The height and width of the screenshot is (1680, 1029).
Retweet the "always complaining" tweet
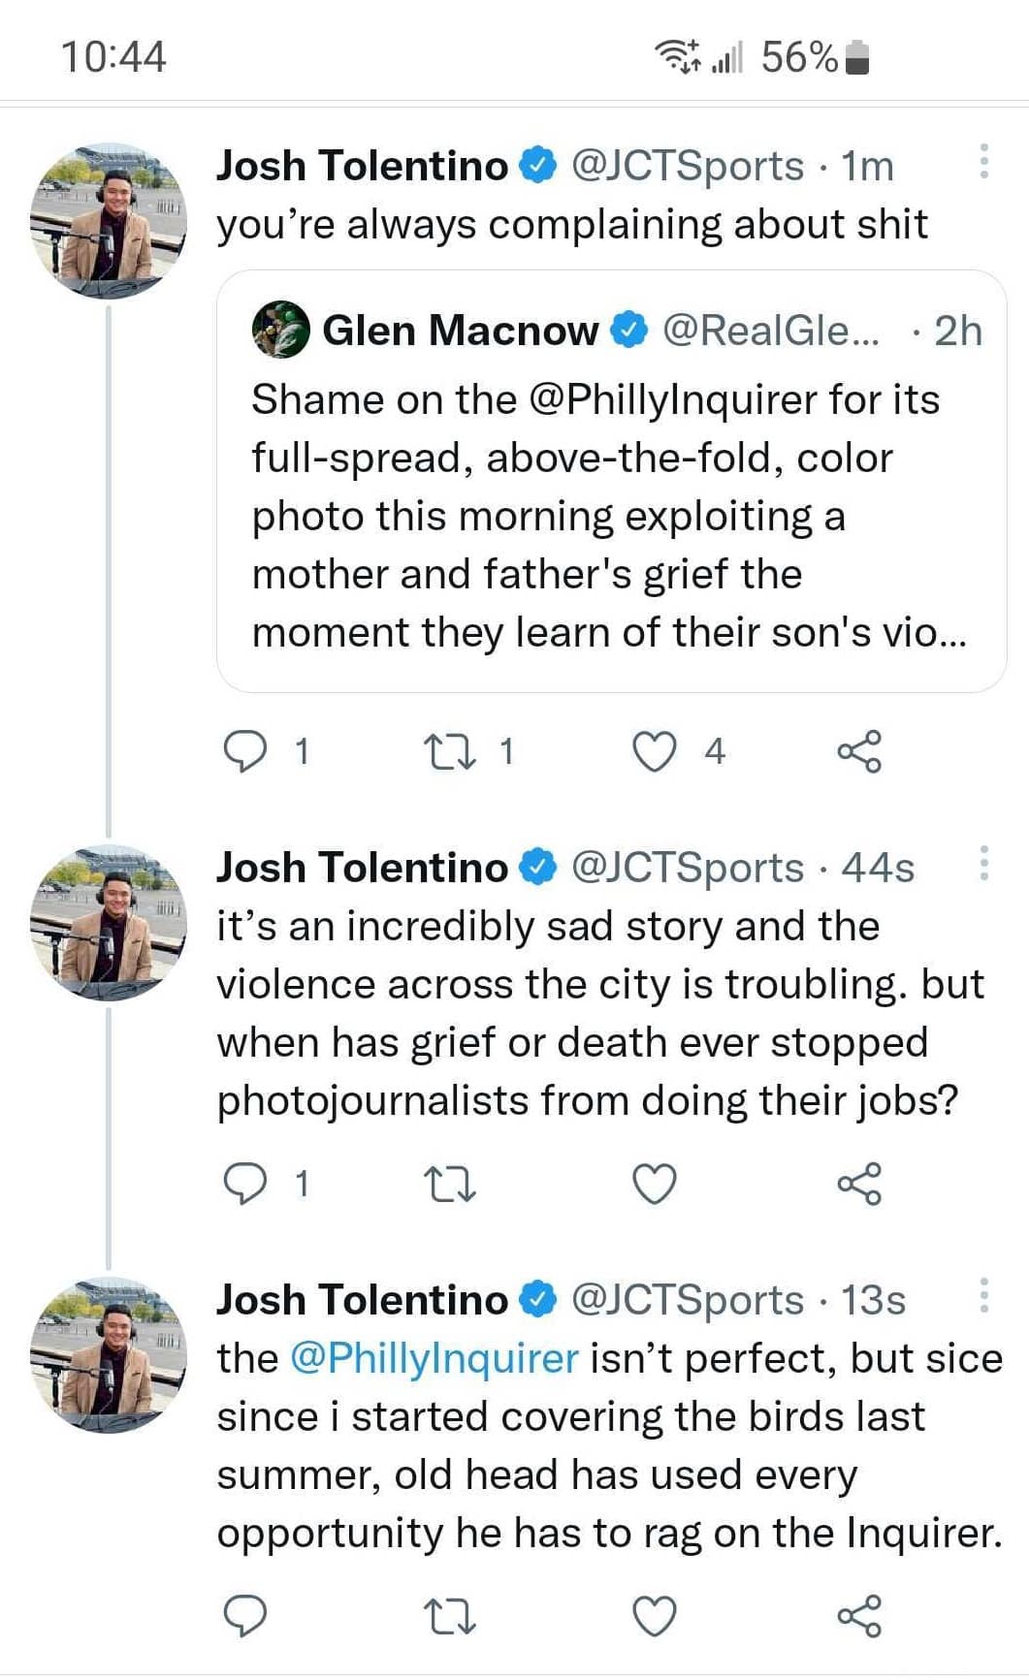450,751
